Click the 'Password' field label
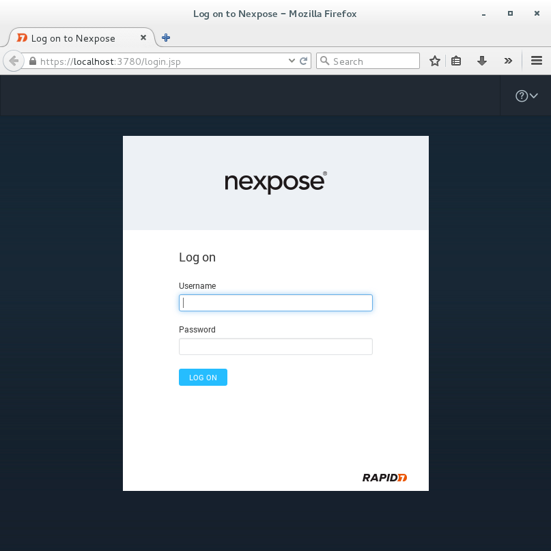The width and height of the screenshot is (551, 551). point(197,330)
